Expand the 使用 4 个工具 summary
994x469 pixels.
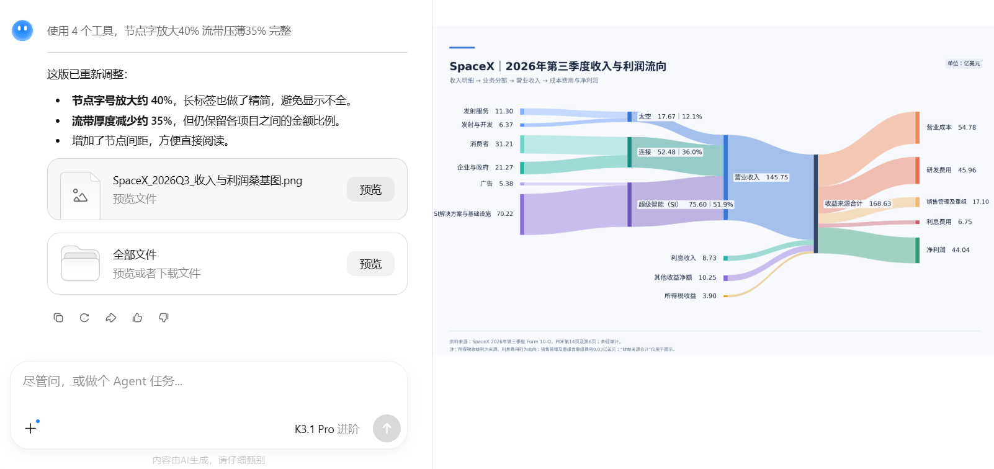click(169, 30)
